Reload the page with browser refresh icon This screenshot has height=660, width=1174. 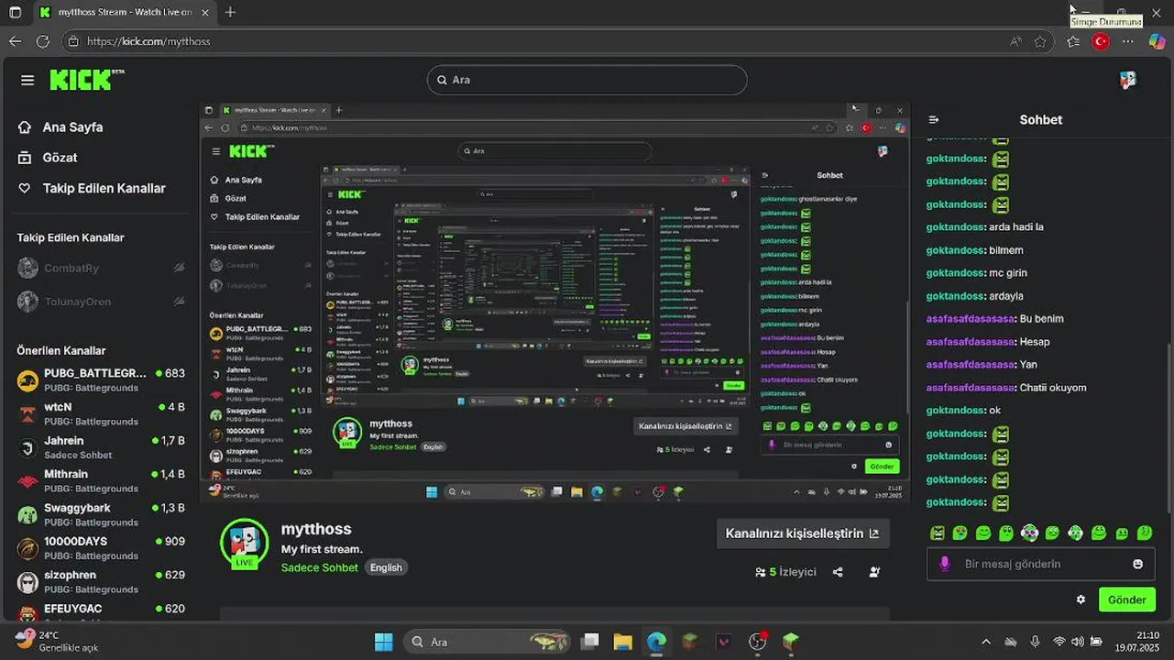42,41
